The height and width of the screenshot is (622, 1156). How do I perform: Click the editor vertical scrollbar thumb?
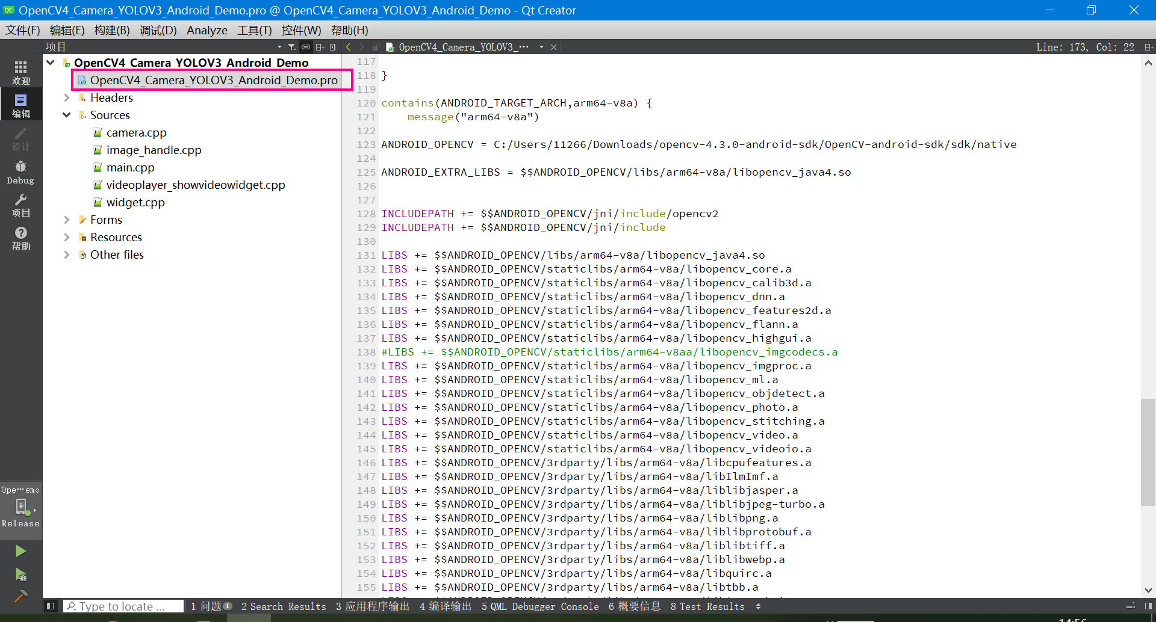tap(1148, 451)
